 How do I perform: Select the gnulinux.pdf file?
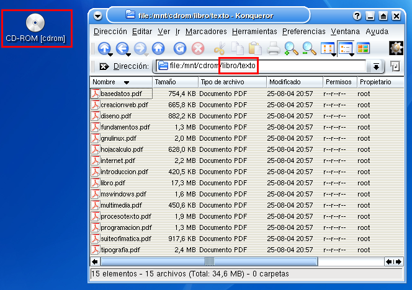pyautogui.click(x=119, y=138)
